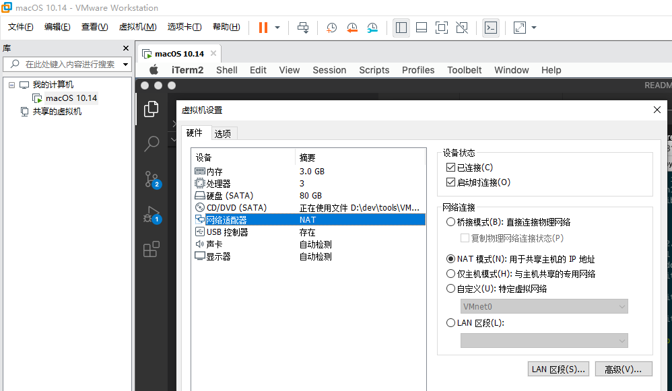Viewport: 672px width, 391px height.
Task: Open the 虚拟机(M) menu
Action: 137,27
